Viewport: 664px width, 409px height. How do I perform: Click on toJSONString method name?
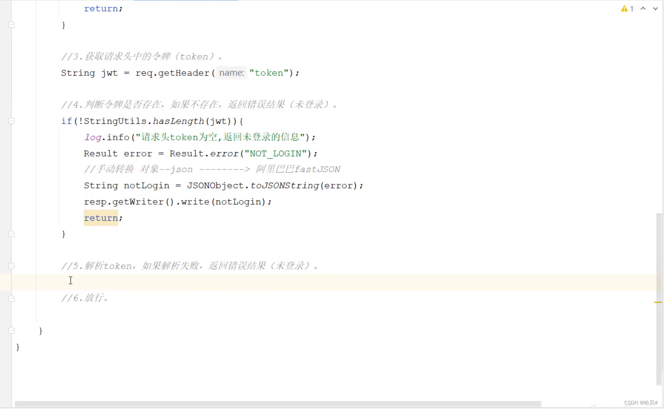pos(284,186)
